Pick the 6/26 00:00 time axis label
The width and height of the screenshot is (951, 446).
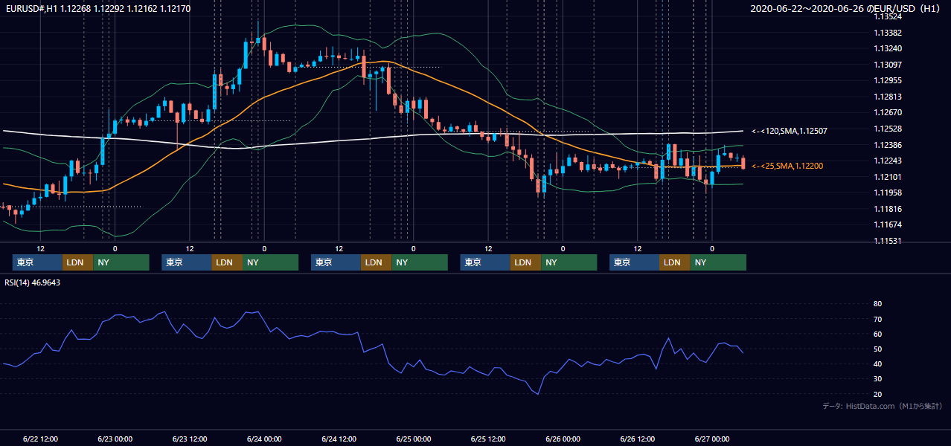[x=563, y=439]
